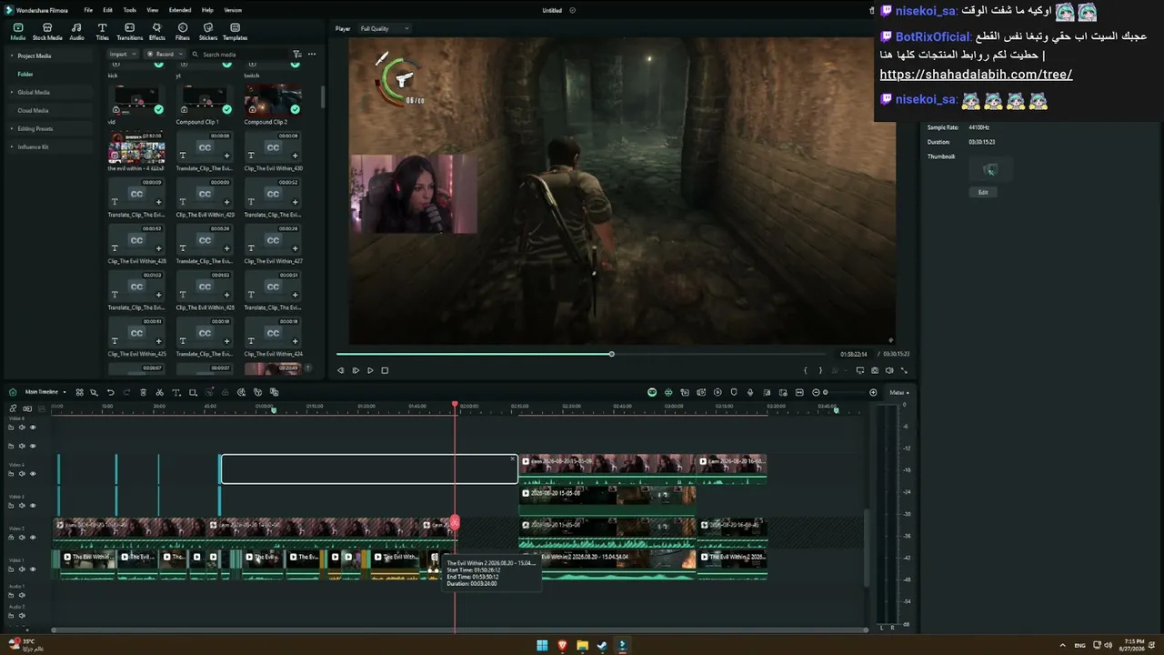1164x655 pixels.
Task: Select the Text tool in timeline toolbar
Action: (x=176, y=392)
